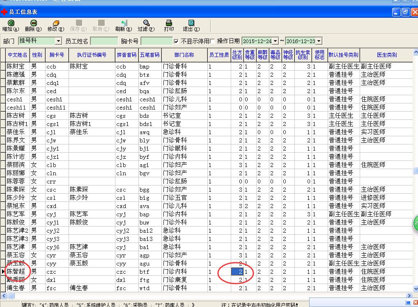Click the wubi code cell wtd

point(150,288)
